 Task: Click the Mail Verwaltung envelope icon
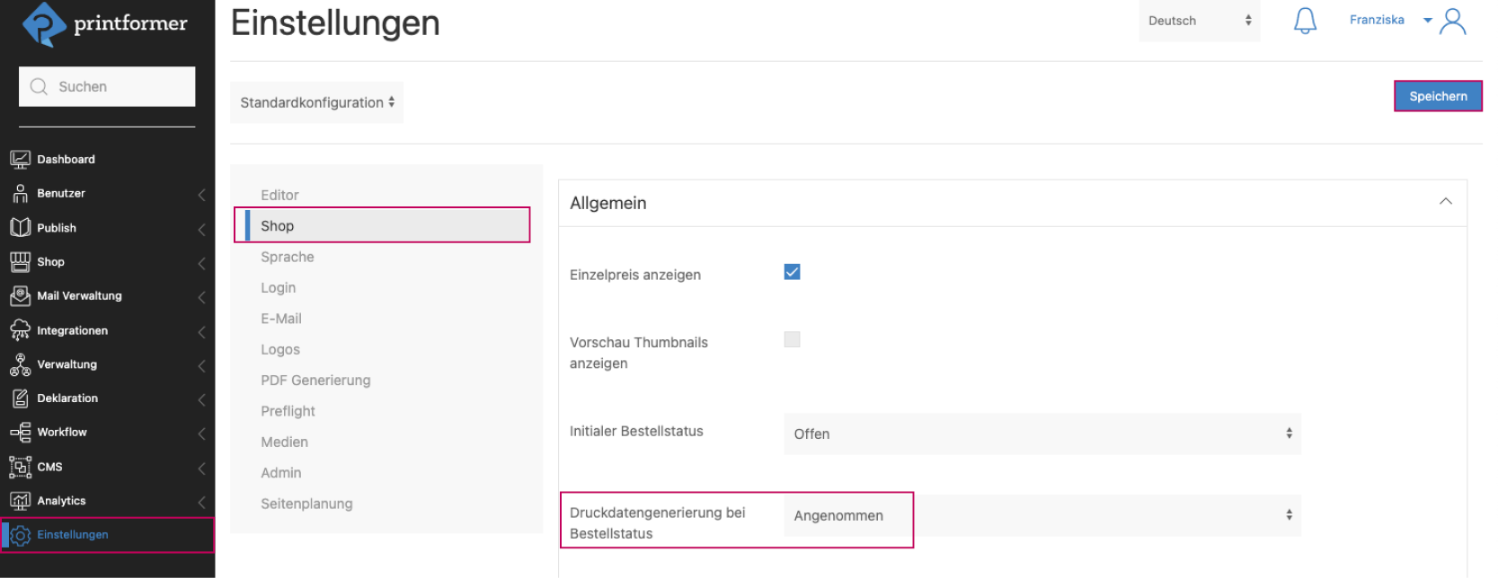pos(20,296)
